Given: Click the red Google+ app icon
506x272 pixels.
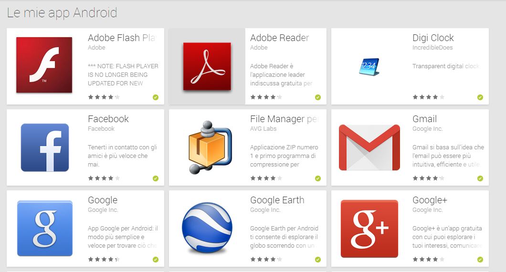Looking at the screenshot, I should [x=369, y=229].
